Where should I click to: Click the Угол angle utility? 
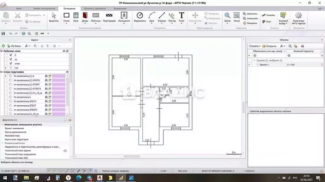[267, 21]
